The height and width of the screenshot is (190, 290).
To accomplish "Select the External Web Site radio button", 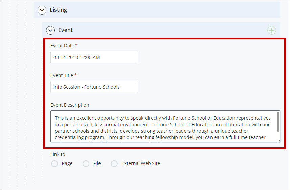I will (114, 163).
